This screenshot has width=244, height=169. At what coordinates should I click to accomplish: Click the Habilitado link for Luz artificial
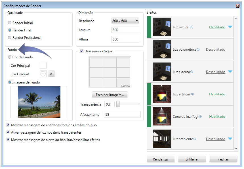(217, 94)
